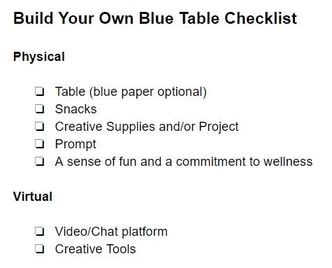This screenshot has width=332, height=268.
Task: Tick the Snacks checkbox
Action: [x=40, y=109]
